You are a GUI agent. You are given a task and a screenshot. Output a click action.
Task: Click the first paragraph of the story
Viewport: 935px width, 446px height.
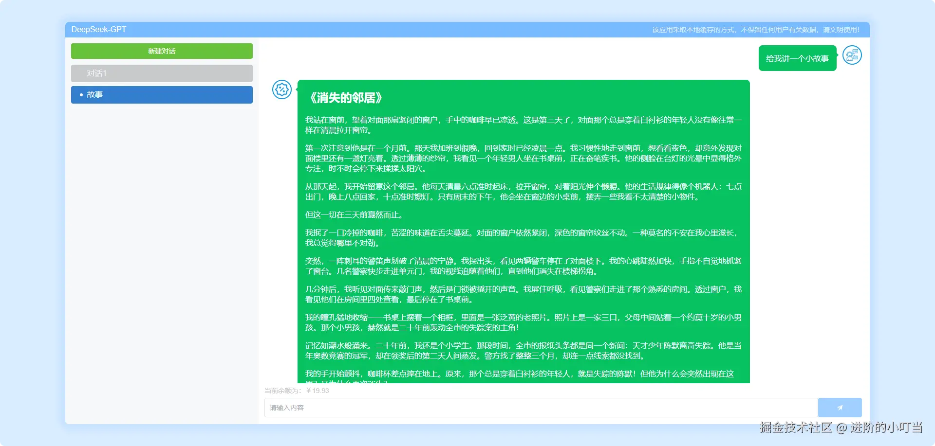(522, 125)
